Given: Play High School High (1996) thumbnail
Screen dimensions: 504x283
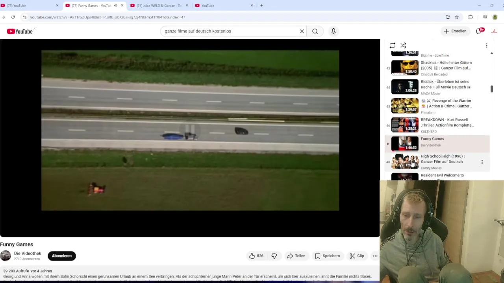Looking at the screenshot, I should click(x=405, y=162).
